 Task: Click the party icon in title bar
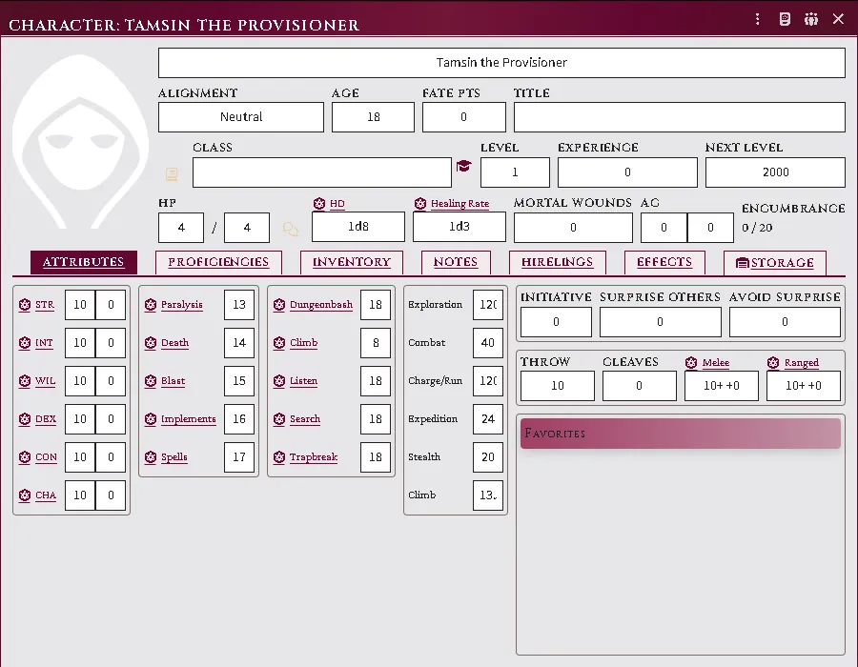click(811, 19)
